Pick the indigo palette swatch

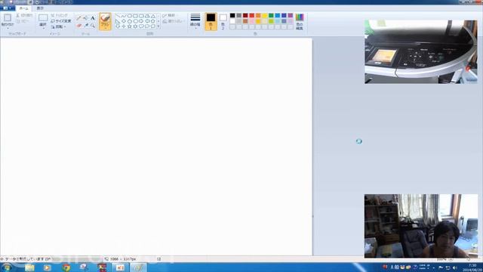(284, 15)
